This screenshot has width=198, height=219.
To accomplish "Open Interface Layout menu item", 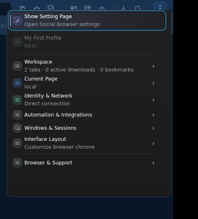I will click(x=87, y=143).
